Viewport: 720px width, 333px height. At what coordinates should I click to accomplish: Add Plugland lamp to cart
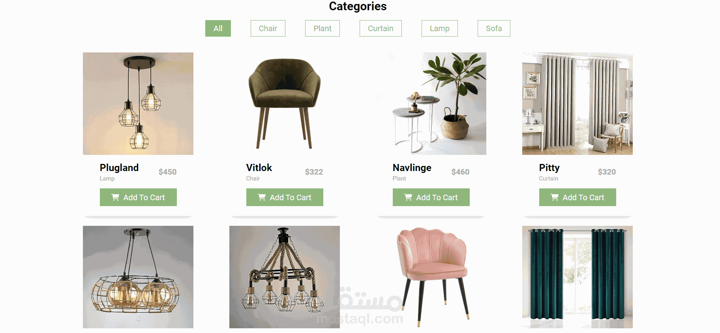pyautogui.click(x=138, y=197)
